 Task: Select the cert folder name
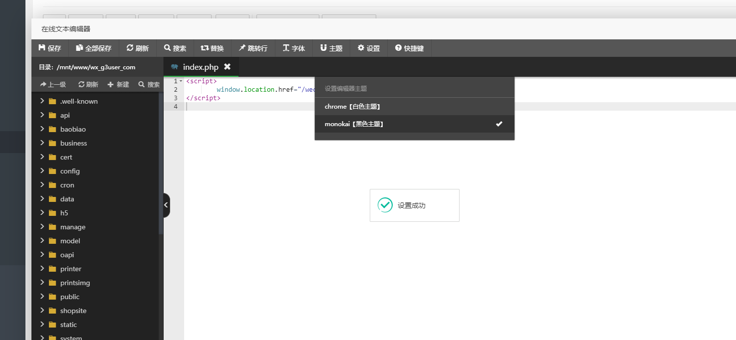(x=66, y=157)
